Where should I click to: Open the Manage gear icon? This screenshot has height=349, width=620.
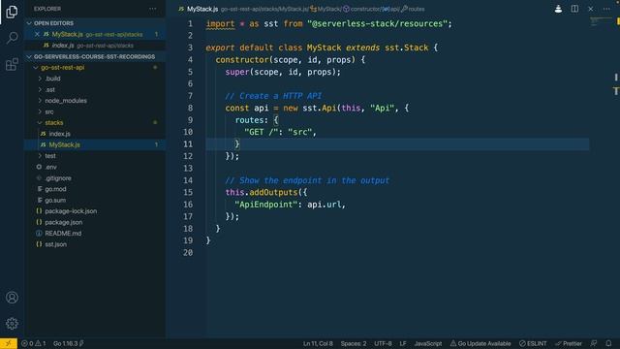(12, 323)
